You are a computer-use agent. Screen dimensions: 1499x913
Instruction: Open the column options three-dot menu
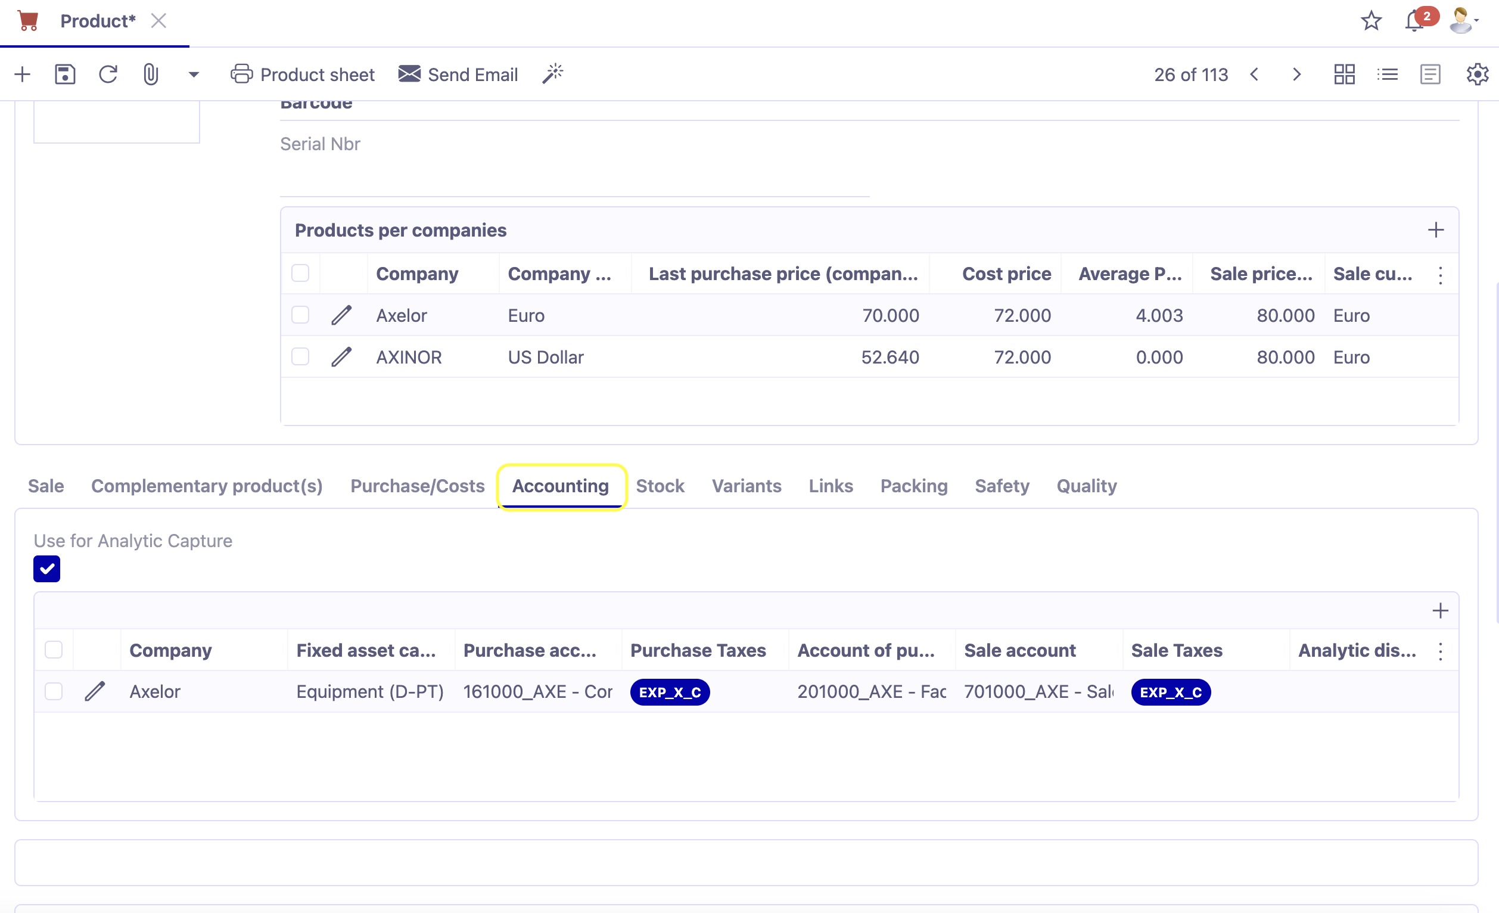(x=1441, y=276)
